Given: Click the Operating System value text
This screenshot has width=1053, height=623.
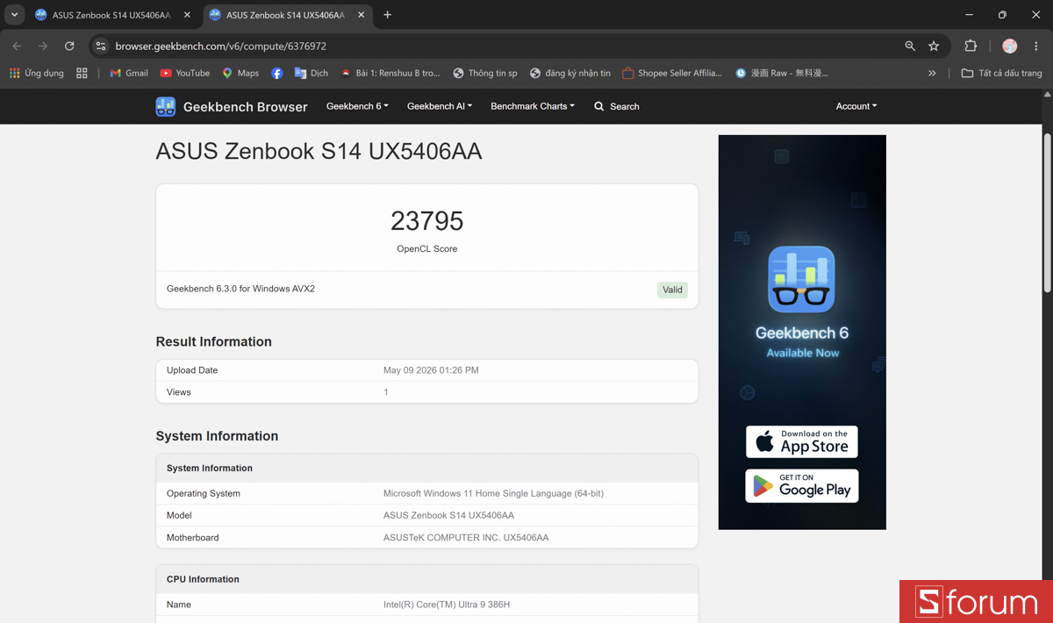Looking at the screenshot, I should (x=493, y=493).
